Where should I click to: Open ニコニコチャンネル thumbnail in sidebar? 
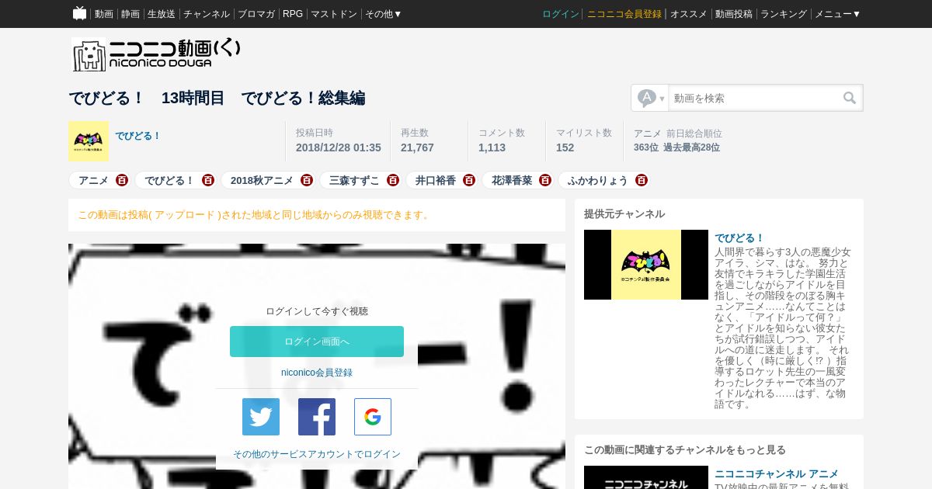(x=646, y=477)
